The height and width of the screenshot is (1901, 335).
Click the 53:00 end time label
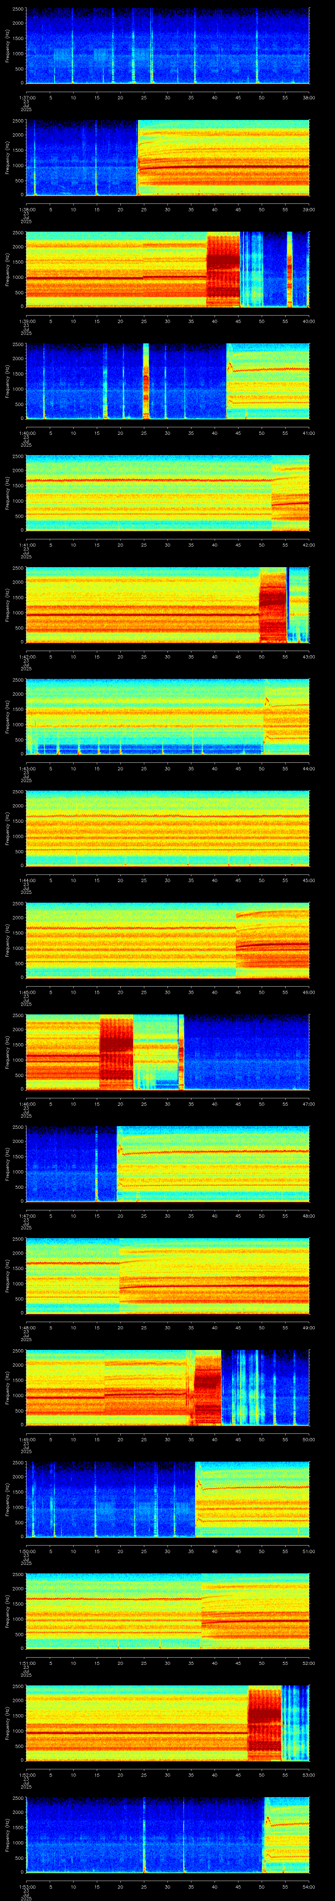pos(309,1775)
